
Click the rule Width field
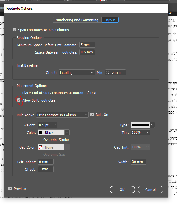(138, 162)
